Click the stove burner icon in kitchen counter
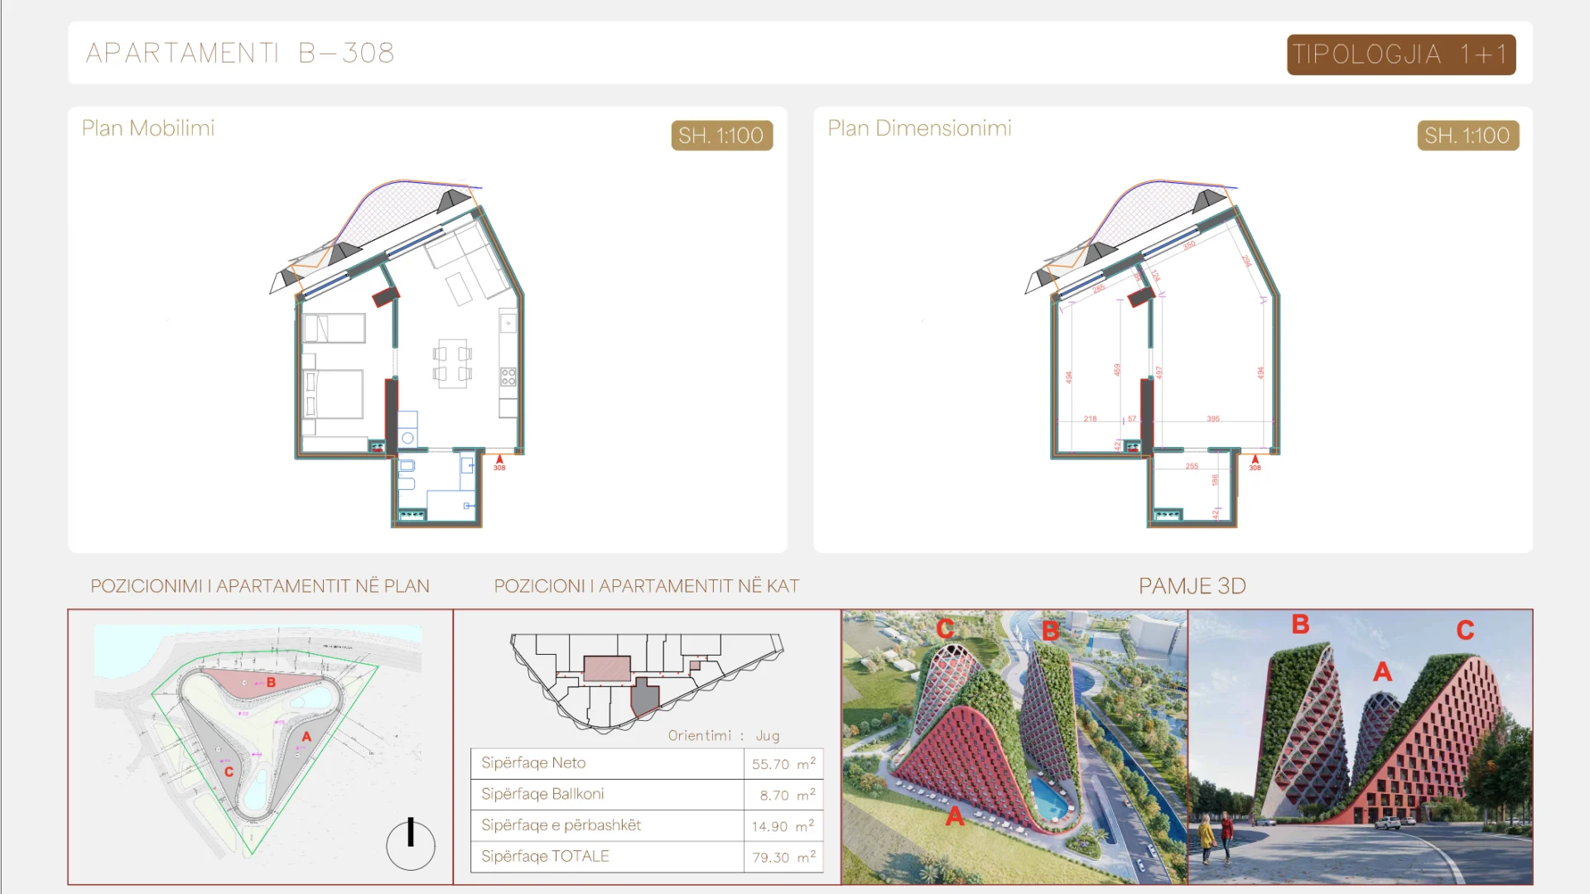The image size is (1590, 894). (x=508, y=377)
